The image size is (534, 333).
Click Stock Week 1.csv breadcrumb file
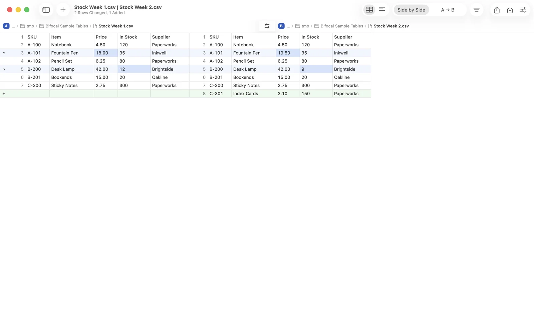point(113,26)
